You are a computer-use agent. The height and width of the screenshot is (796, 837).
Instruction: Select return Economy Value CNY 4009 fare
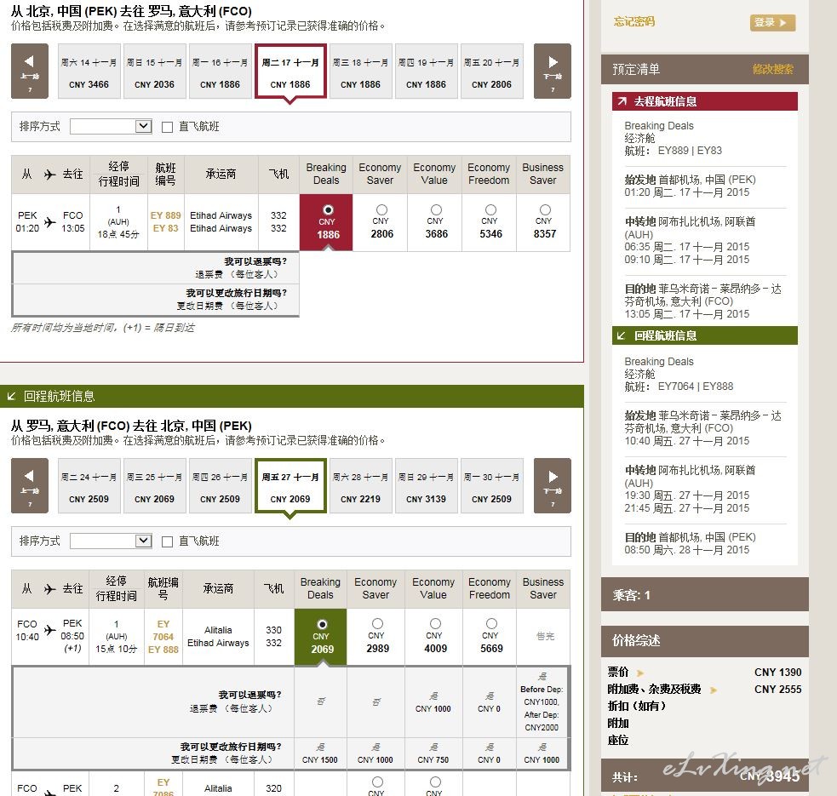(436, 623)
